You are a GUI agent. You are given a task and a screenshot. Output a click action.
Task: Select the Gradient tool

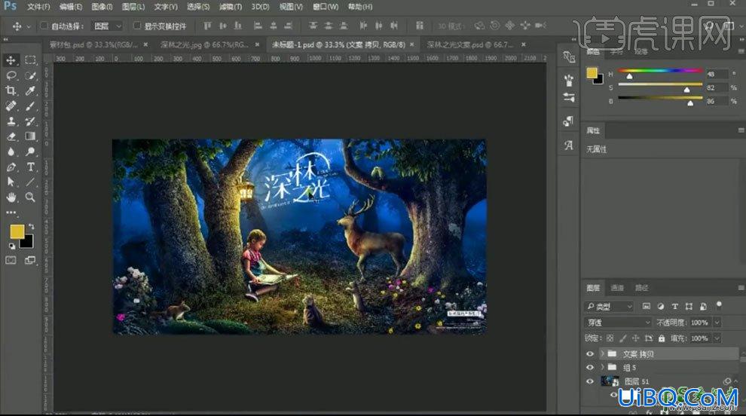click(x=30, y=136)
